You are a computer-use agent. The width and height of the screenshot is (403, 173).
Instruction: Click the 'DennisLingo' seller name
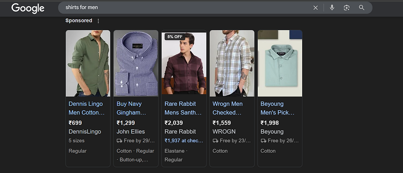(x=85, y=132)
